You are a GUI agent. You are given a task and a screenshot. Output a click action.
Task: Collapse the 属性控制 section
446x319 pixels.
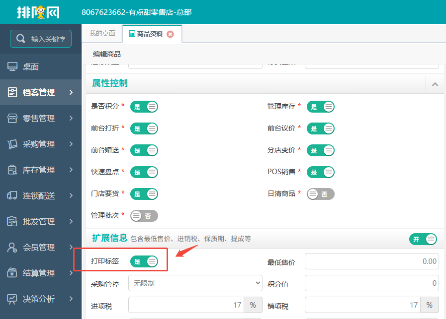(x=435, y=84)
